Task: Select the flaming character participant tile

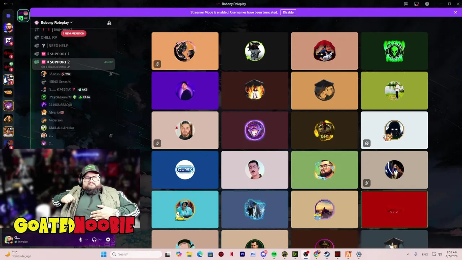Action: tap(255, 90)
